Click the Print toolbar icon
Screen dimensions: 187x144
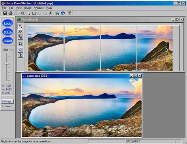(x=10, y=13)
